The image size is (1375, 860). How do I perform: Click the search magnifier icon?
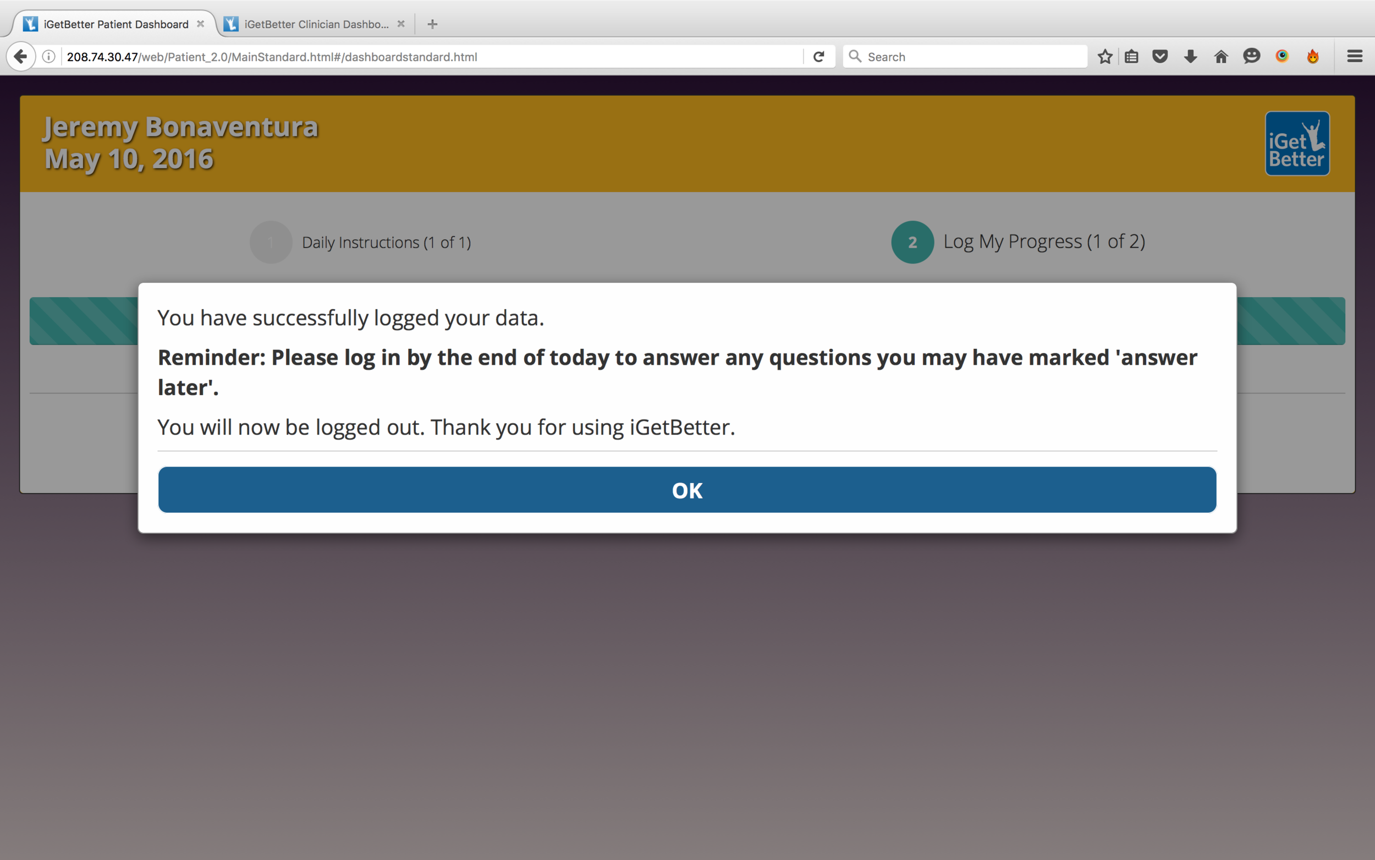tap(855, 56)
